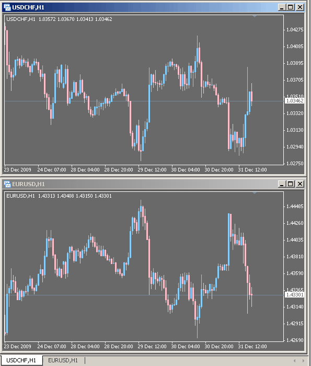Maximize the EURUSD,H1 chart window
Image resolution: width=311 pixels, height=366 pixels.
pos(291,184)
